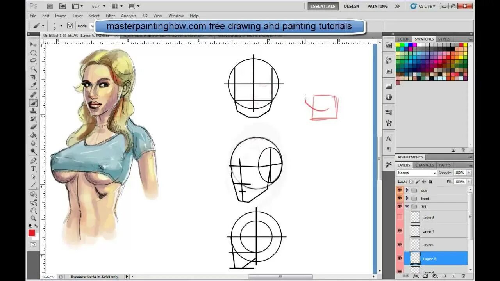Select the Brush tool in toolbox
This screenshot has height=281, width=500.
(x=34, y=103)
